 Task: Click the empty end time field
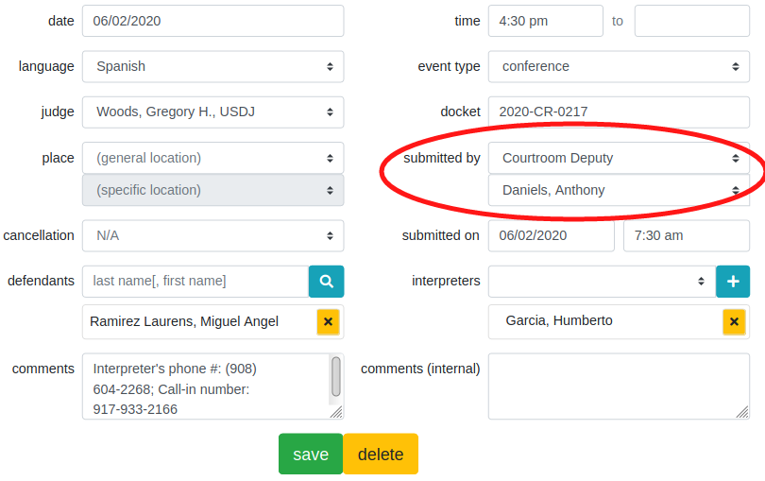click(691, 21)
